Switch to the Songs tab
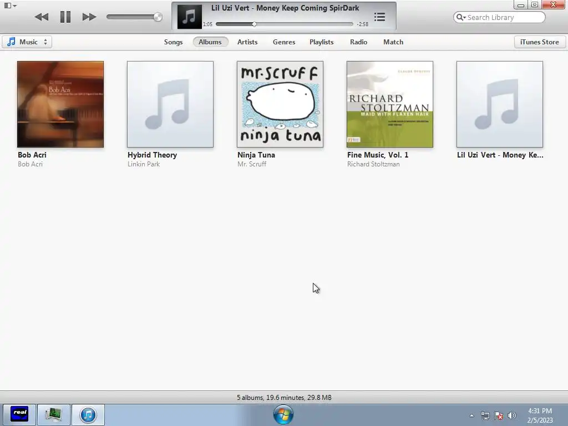This screenshot has height=426, width=568. [x=173, y=42]
